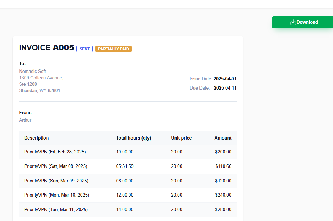Click the INVOICE A005 heading

point(47,47)
